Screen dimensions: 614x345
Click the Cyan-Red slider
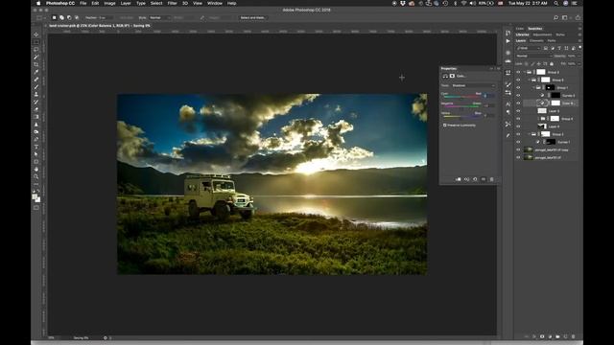point(461,96)
